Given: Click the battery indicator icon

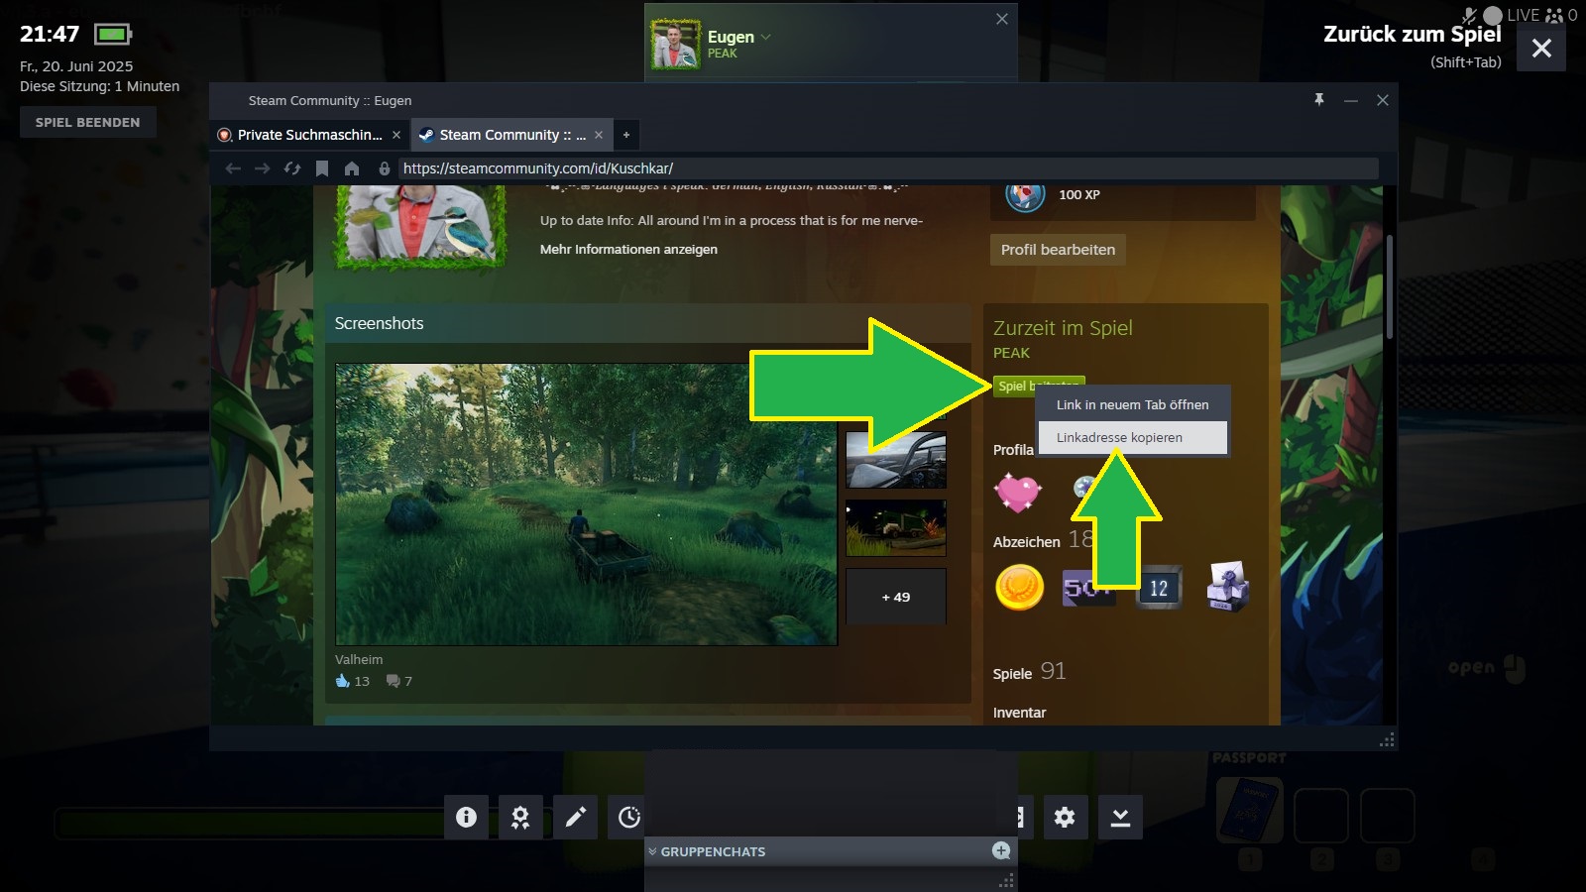Looking at the screenshot, I should (x=113, y=35).
